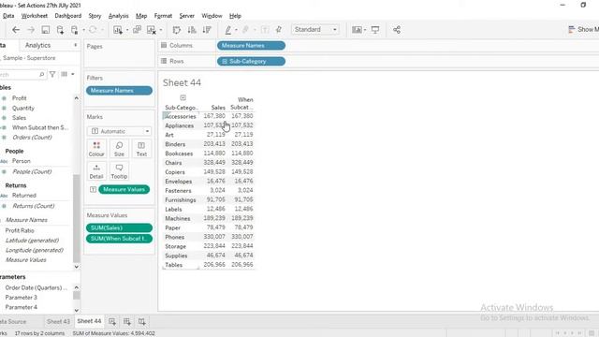Open the dropdown beside Show/Hide Cards icon
This screenshot has height=337, width=599.
[x=365, y=30]
